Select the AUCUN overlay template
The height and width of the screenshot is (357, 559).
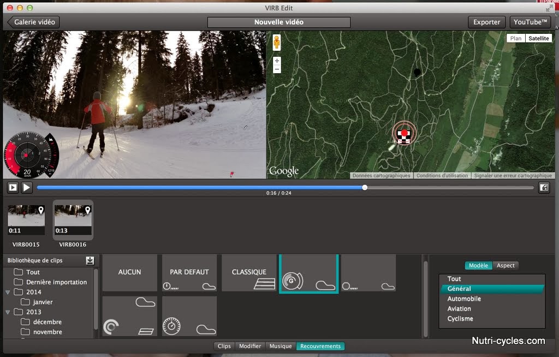(x=130, y=273)
